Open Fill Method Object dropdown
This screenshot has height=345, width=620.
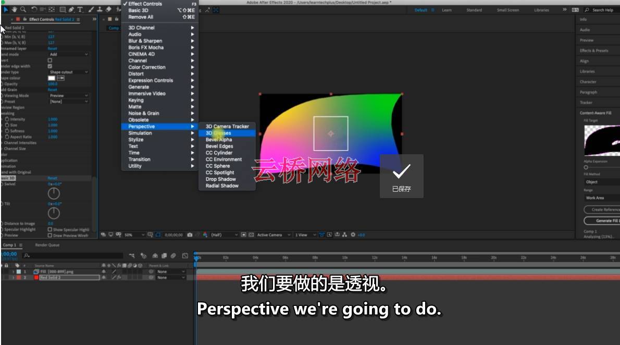[602, 182]
